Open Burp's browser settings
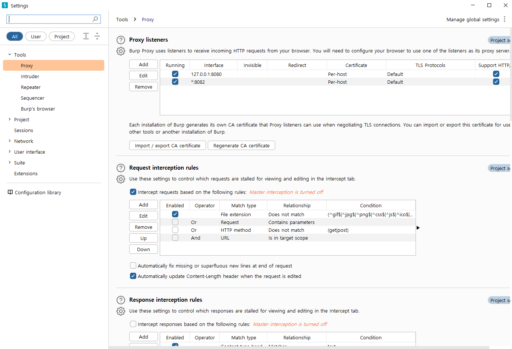 pos(38,109)
